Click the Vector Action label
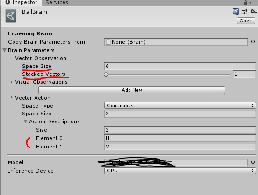 [x=33, y=98]
